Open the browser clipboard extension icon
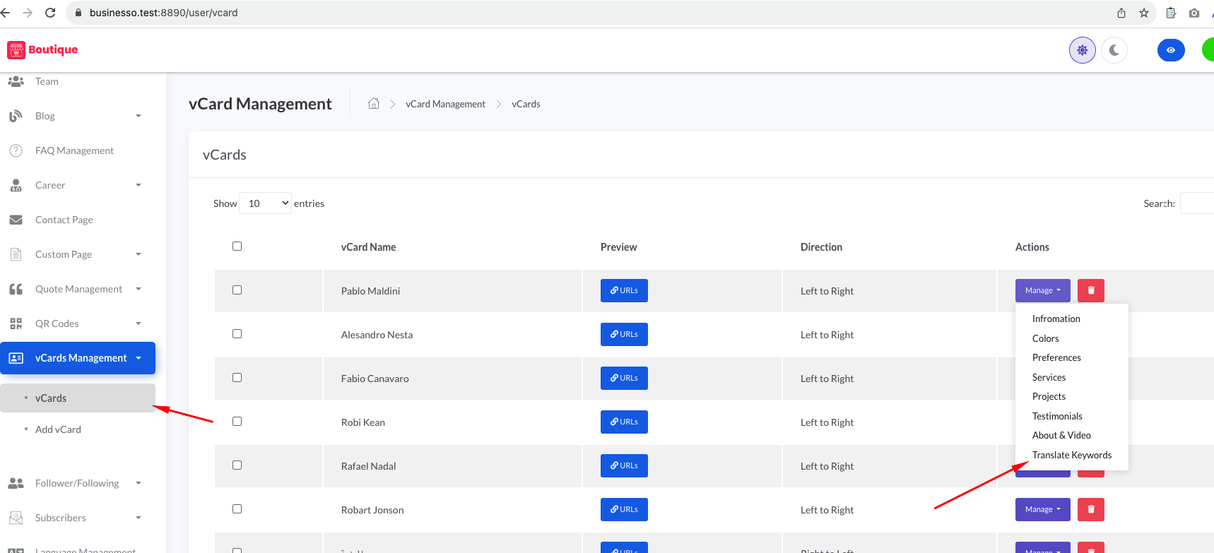Viewport: 1214px width, 553px height. pos(1171,13)
